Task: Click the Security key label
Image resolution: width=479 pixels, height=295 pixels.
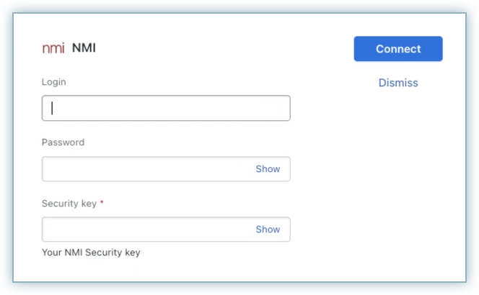Action: 69,204
